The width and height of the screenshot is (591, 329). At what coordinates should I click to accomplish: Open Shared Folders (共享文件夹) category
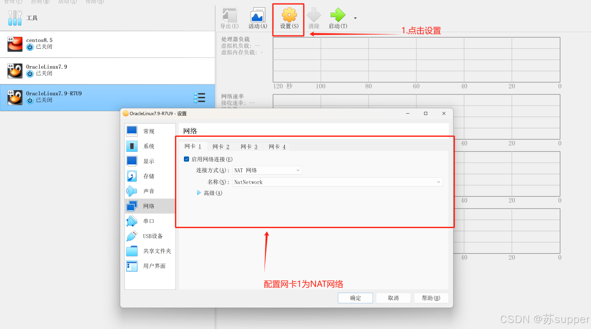(150, 251)
